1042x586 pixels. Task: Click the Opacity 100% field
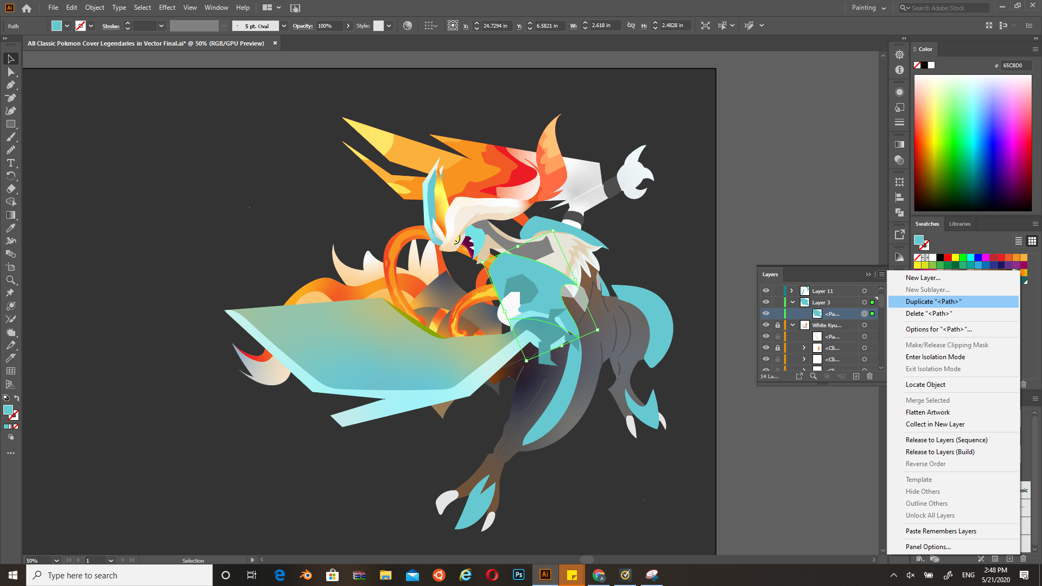click(330, 26)
